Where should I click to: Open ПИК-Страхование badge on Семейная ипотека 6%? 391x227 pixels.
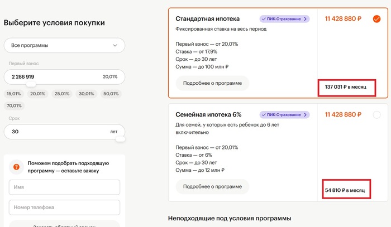[284, 114]
